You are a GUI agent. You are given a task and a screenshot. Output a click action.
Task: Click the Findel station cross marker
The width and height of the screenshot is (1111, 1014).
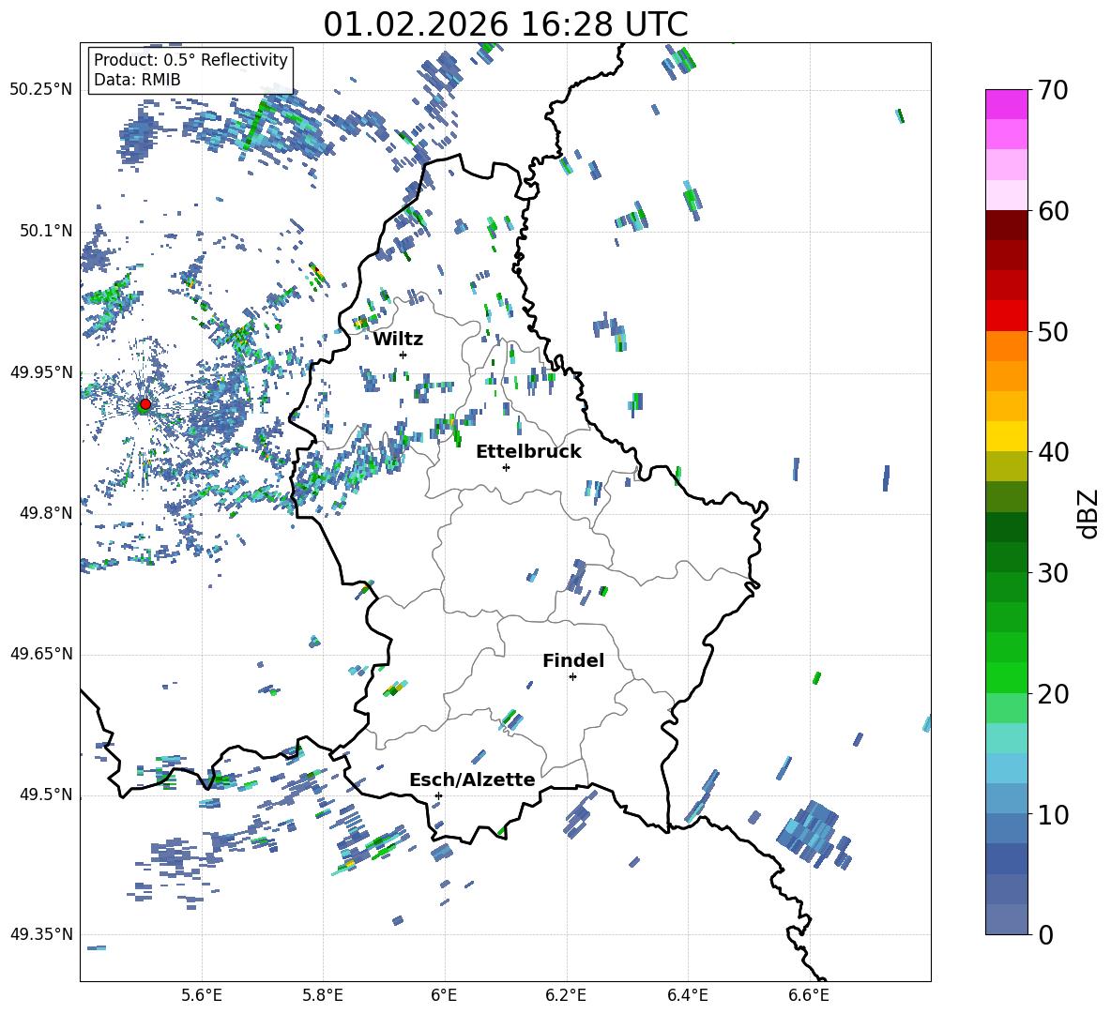pyautogui.click(x=572, y=676)
